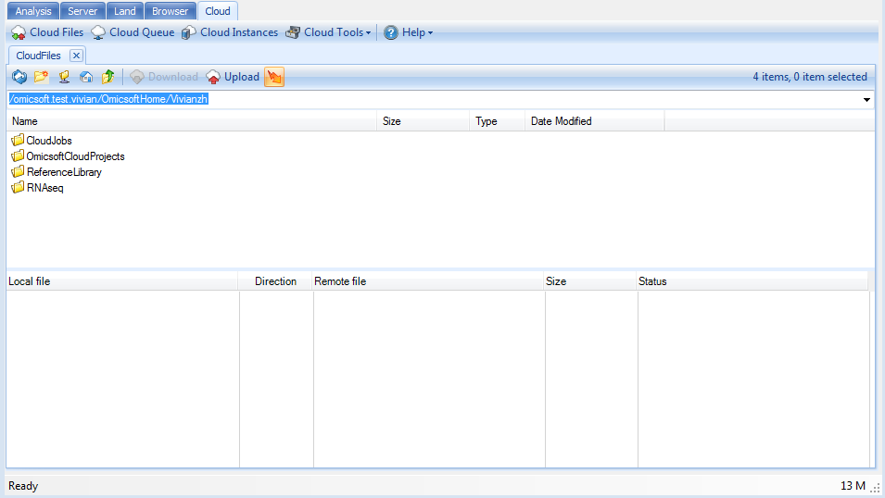Expand the Cloud Tools dropdown
The height and width of the screenshot is (498, 885).
click(328, 32)
